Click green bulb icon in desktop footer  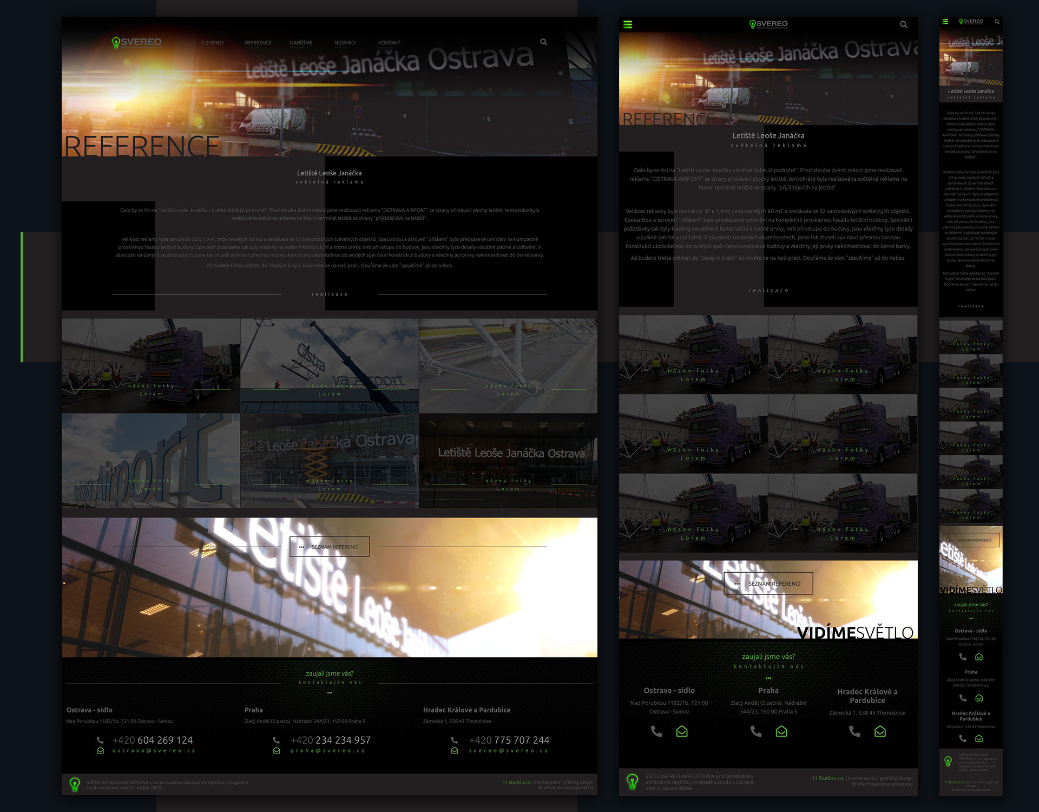(75, 784)
